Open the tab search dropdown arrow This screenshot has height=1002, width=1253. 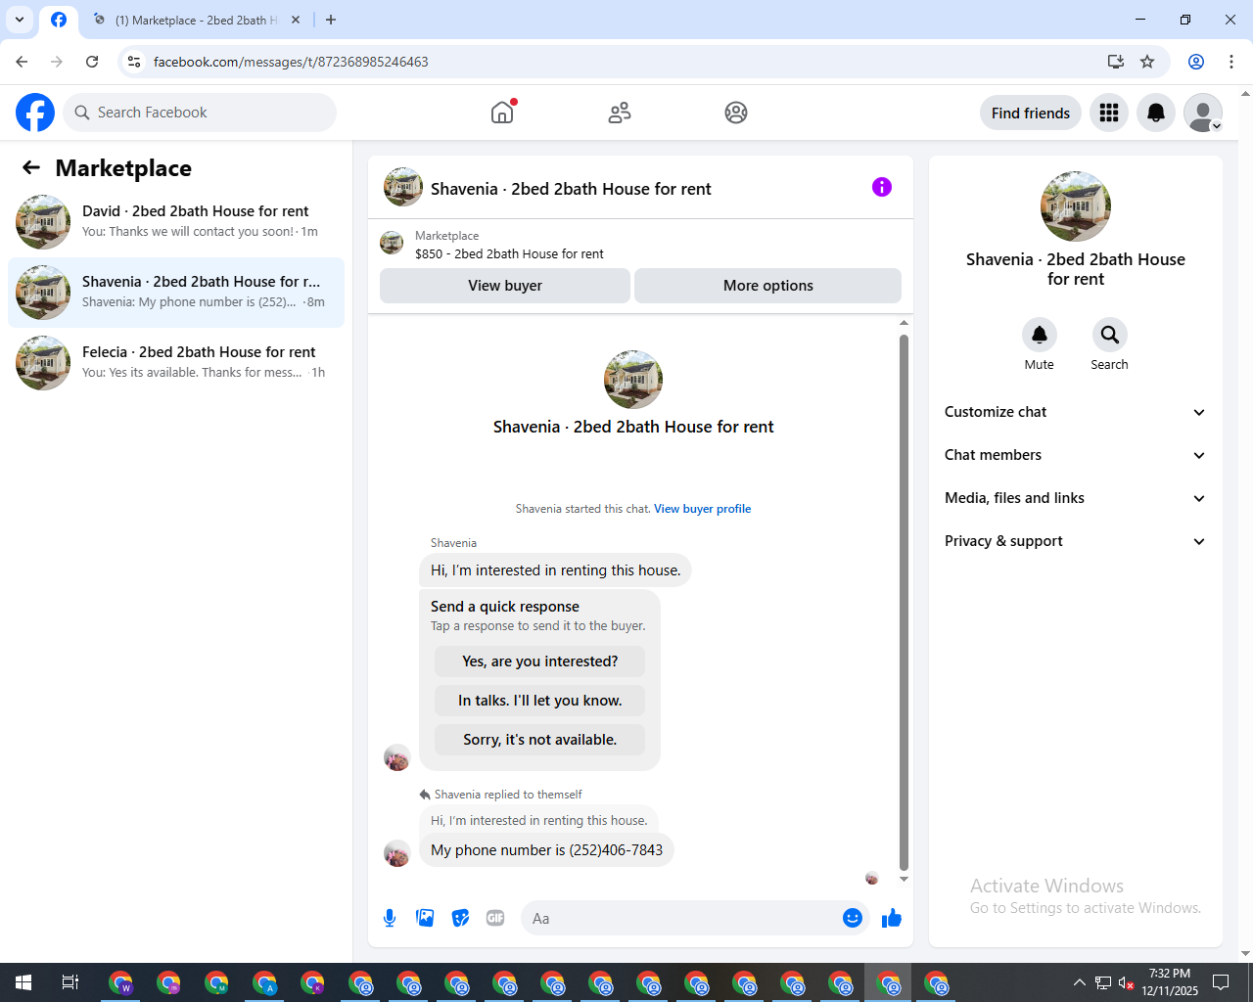(20, 20)
